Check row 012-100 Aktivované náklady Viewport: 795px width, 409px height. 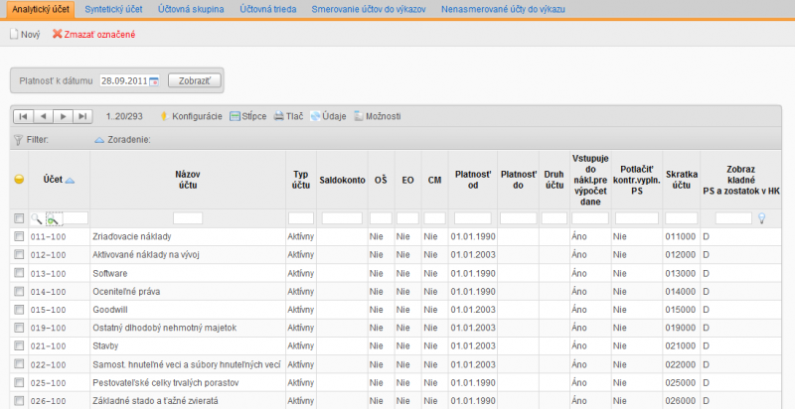click(x=19, y=254)
